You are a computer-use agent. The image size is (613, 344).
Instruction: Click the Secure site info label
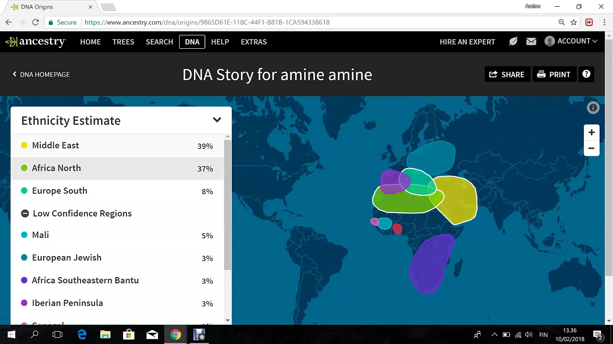click(x=62, y=22)
